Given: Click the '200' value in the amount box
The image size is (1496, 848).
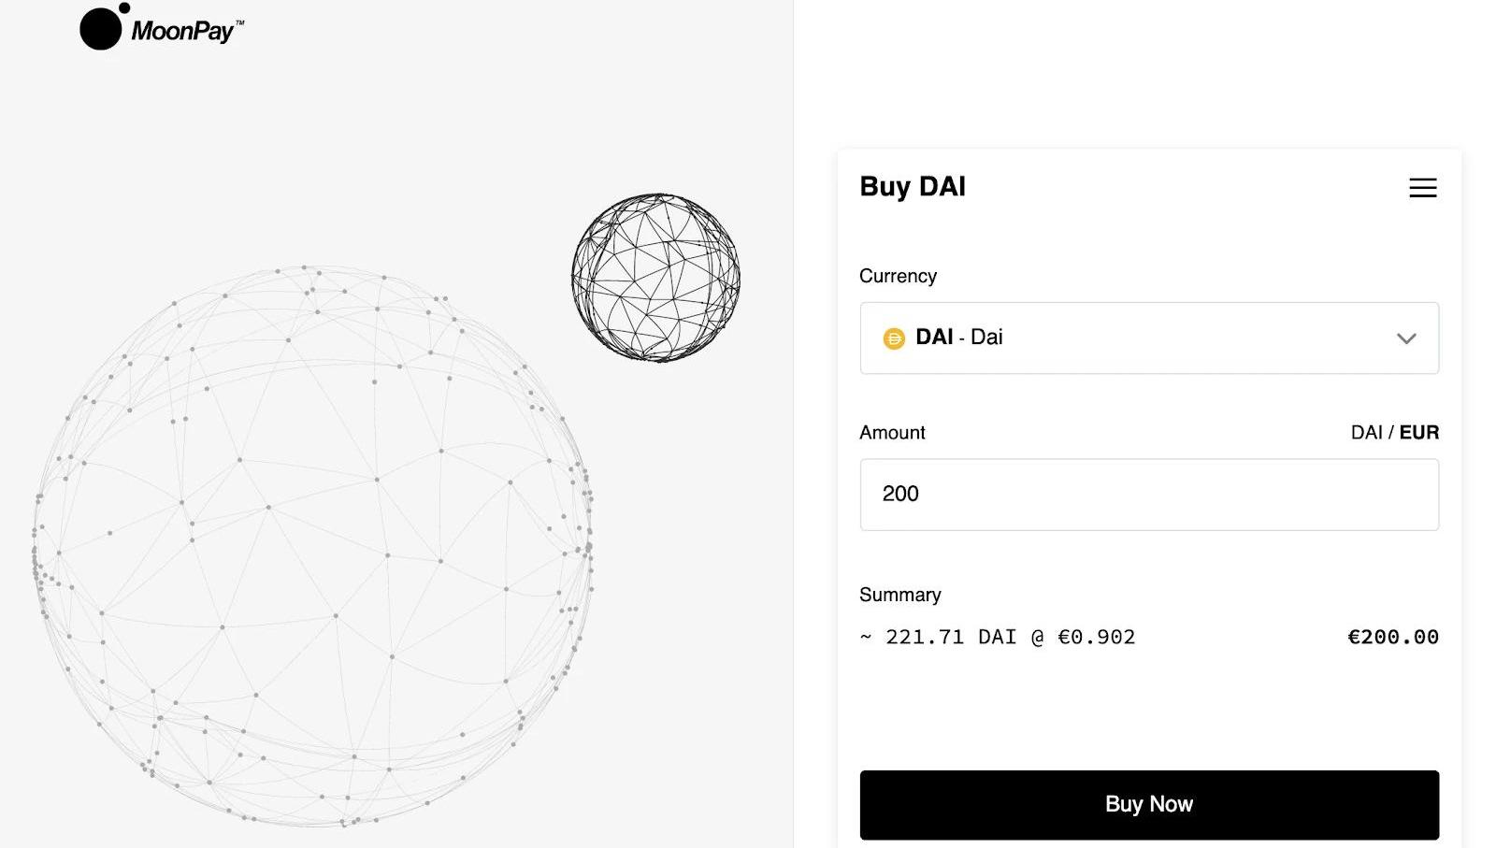Looking at the screenshot, I should coord(900,494).
